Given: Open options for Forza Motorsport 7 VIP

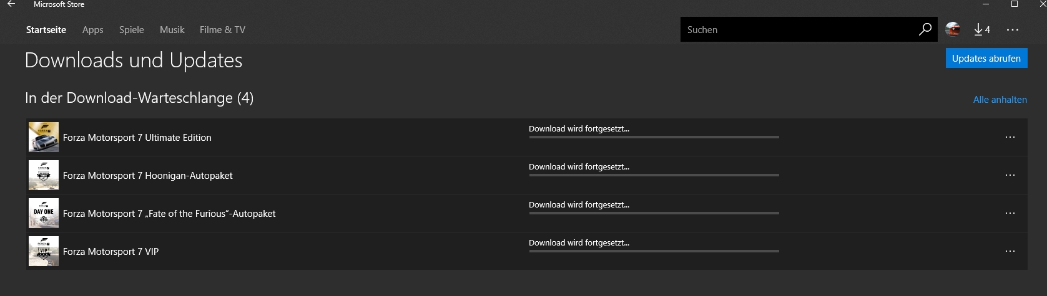Looking at the screenshot, I should point(1010,251).
